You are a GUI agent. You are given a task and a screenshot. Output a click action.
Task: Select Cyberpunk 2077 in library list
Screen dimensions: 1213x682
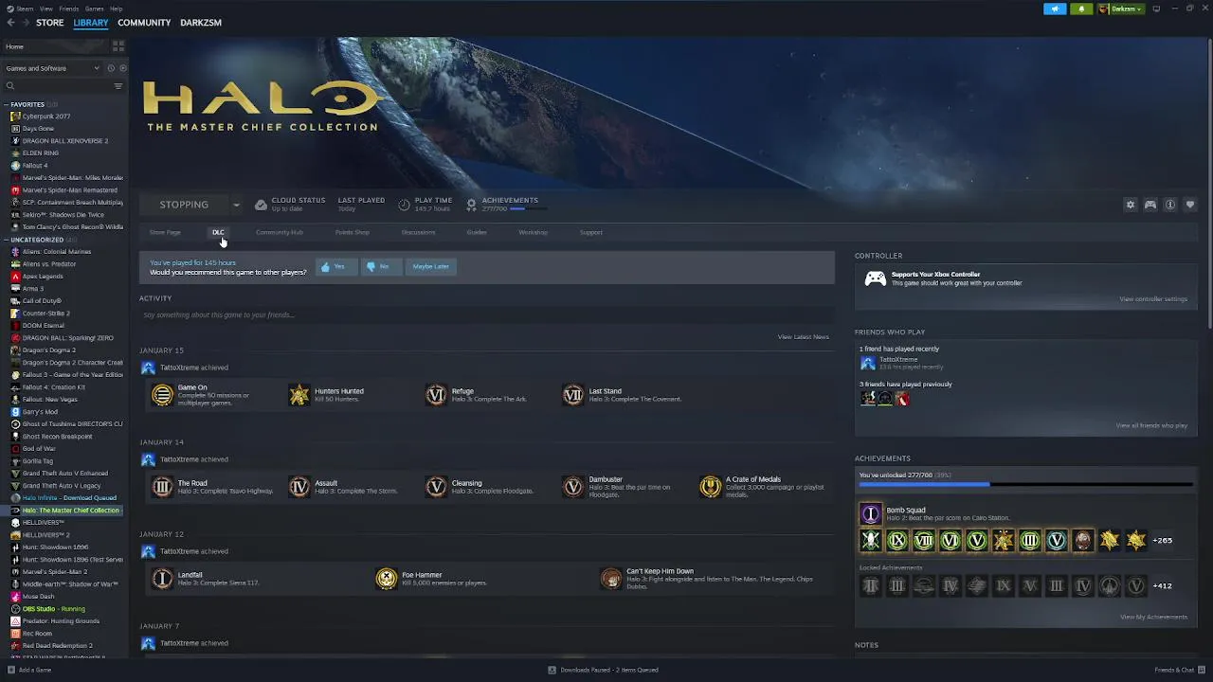46,117
